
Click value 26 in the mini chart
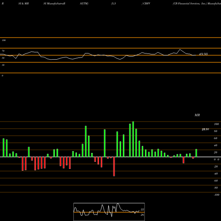coord(142,215)
